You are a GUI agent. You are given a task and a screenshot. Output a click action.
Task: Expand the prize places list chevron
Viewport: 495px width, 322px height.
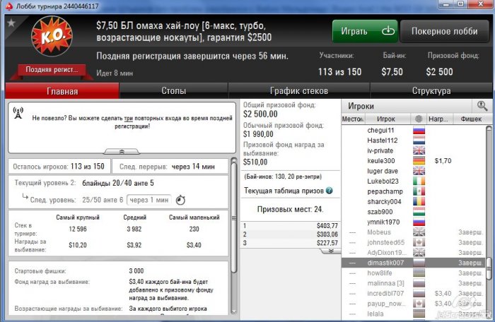(330, 251)
